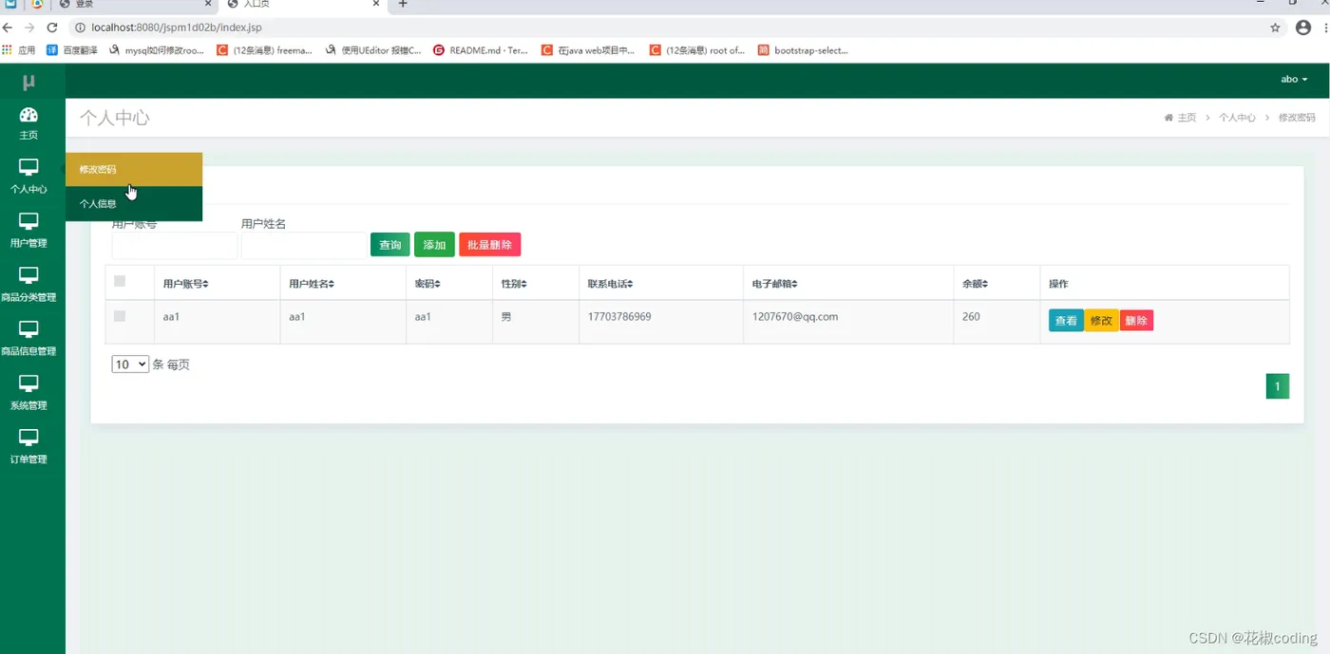
Task: Open a new browser tab with plus
Action: click(403, 4)
